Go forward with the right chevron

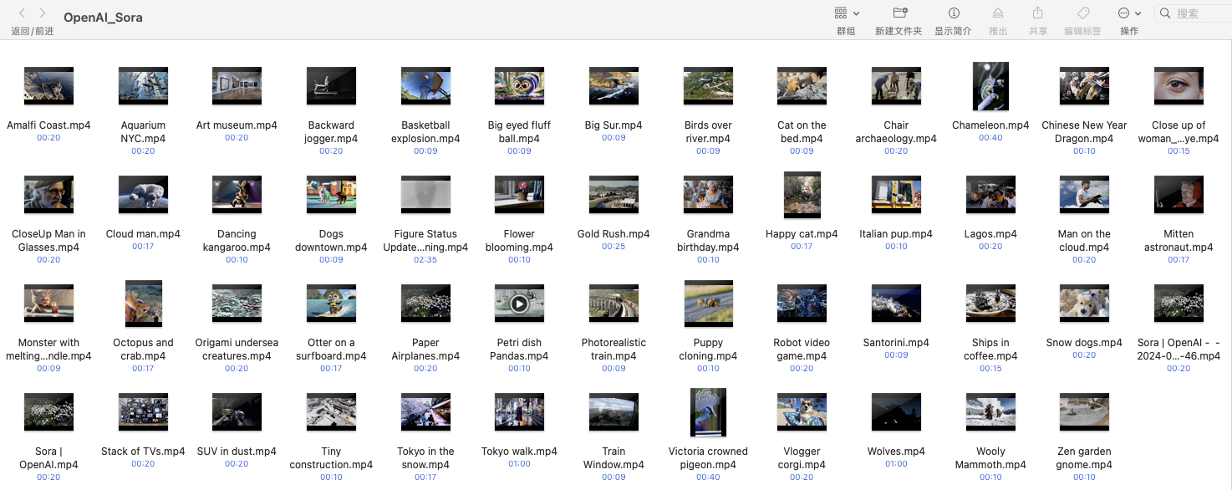43,13
